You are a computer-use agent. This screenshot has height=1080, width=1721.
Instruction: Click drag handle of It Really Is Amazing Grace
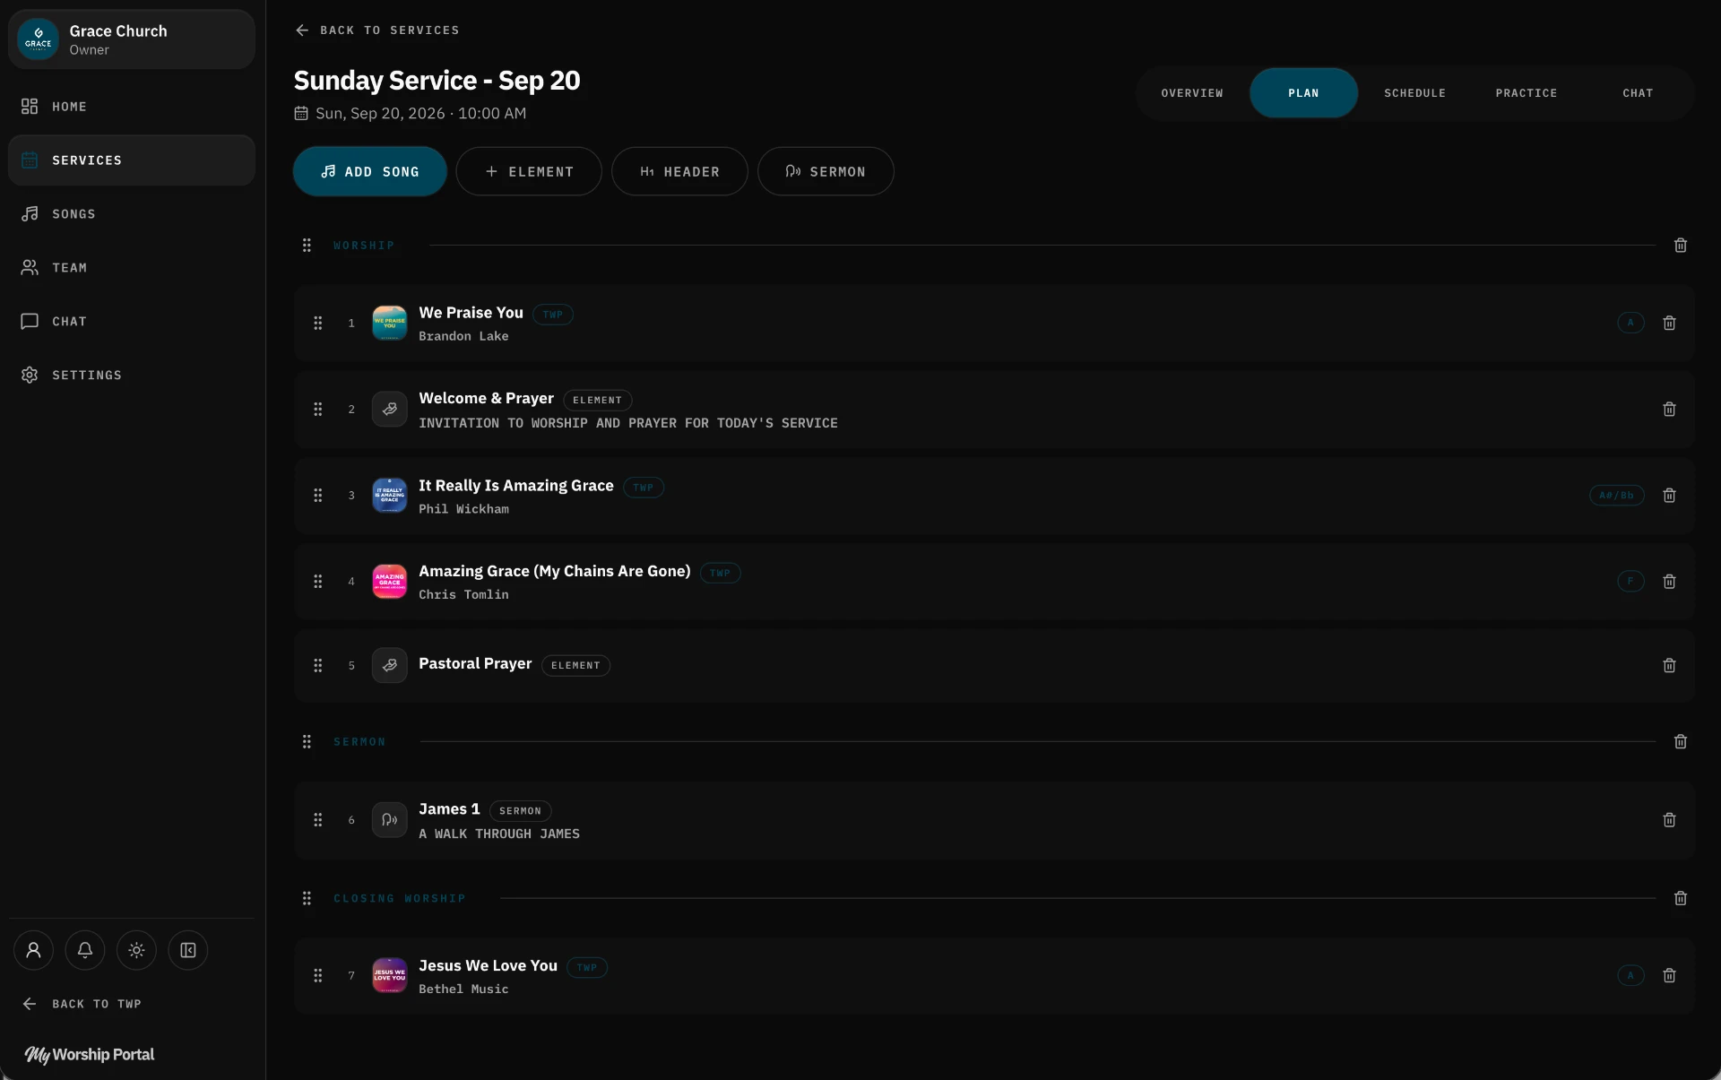coord(317,496)
